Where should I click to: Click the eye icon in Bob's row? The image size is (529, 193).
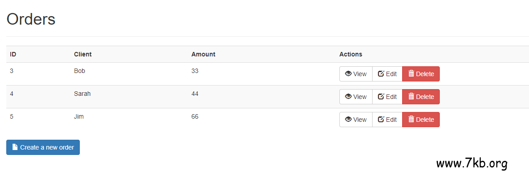point(348,74)
